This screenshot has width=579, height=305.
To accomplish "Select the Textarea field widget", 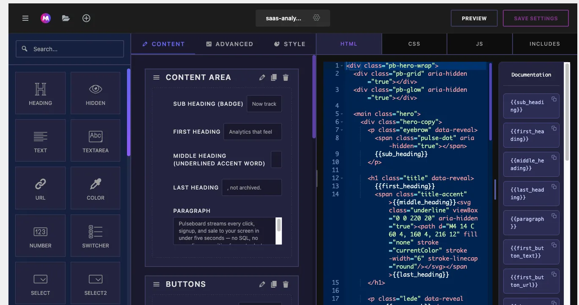I will tap(95, 140).
